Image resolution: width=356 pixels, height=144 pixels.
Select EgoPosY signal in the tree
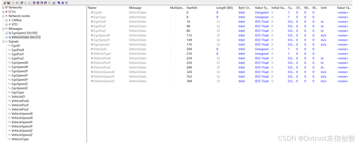[x=18, y=54]
